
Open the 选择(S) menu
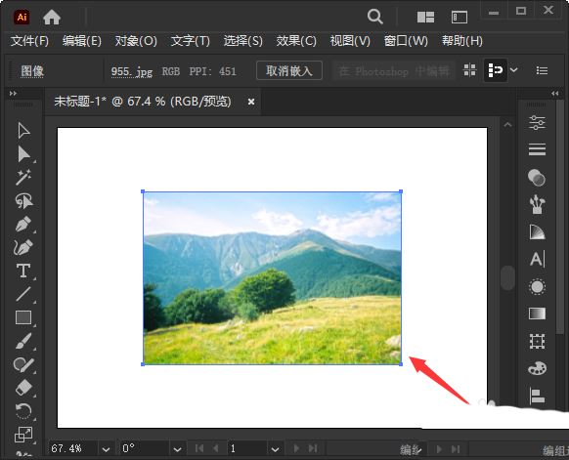point(243,41)
